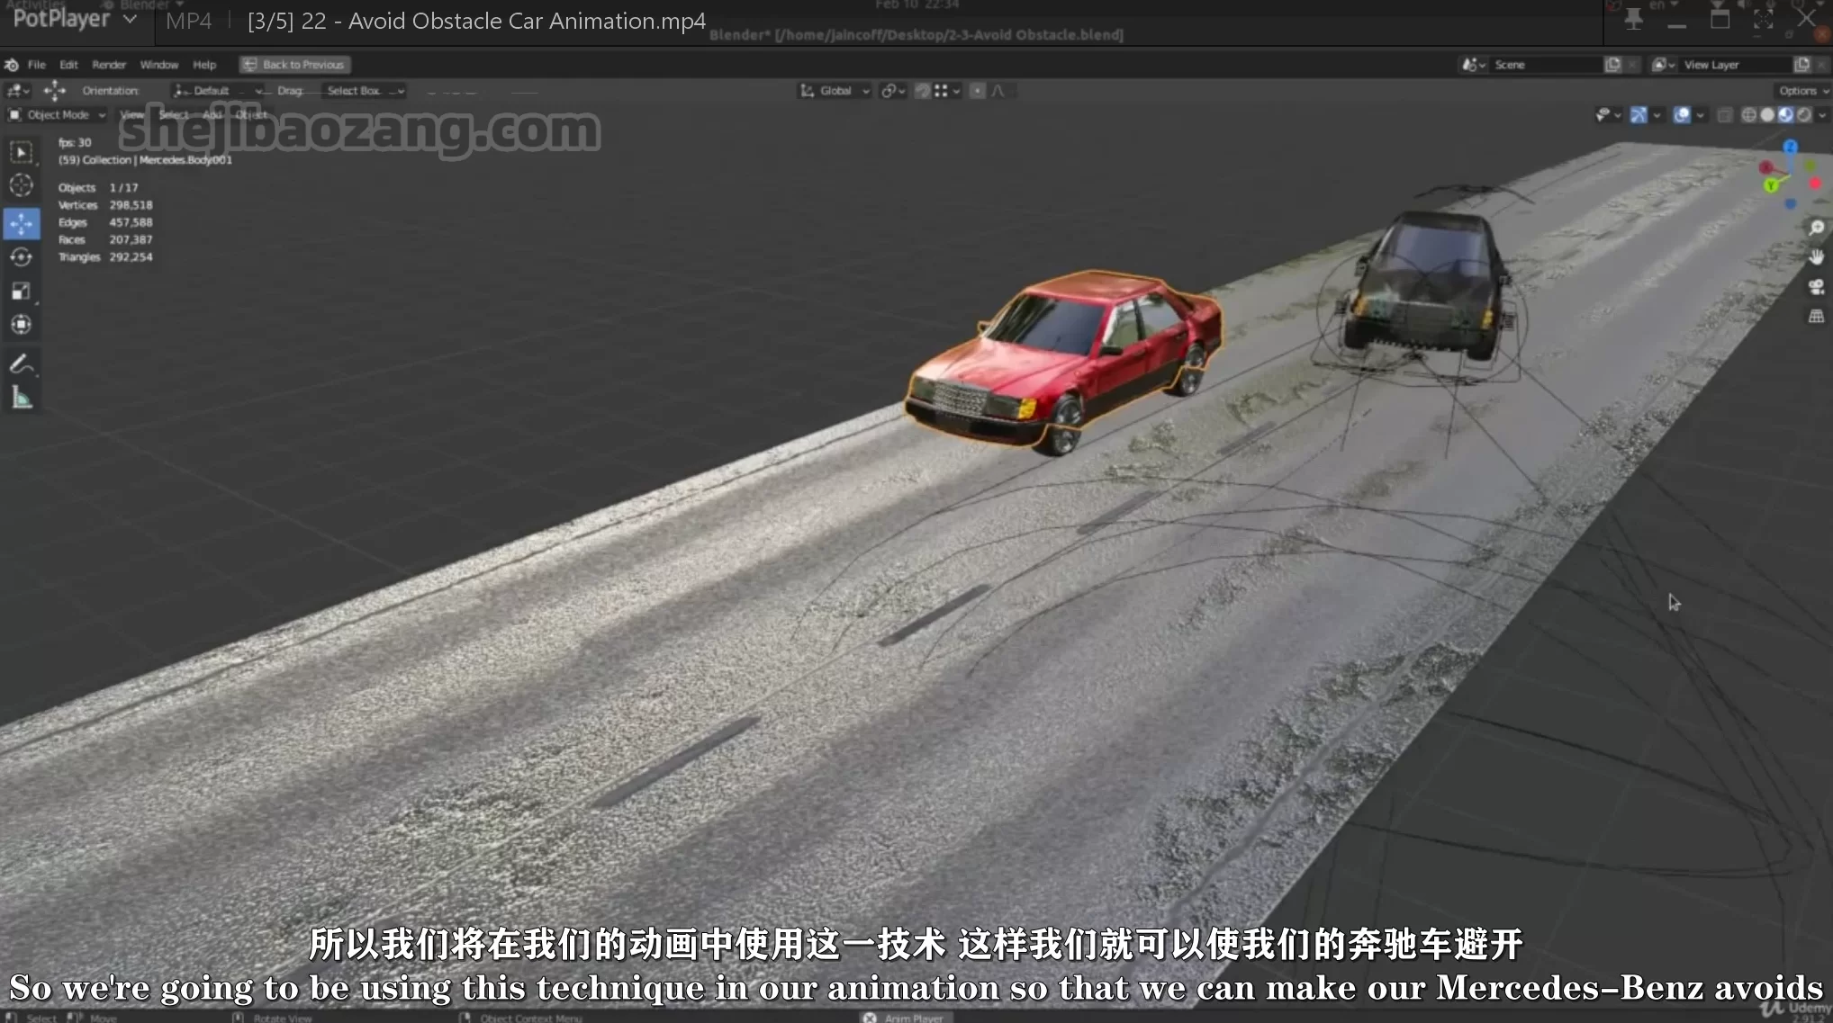Select the Transform tool
The image size is (1833, 1023).
(22, 325)
